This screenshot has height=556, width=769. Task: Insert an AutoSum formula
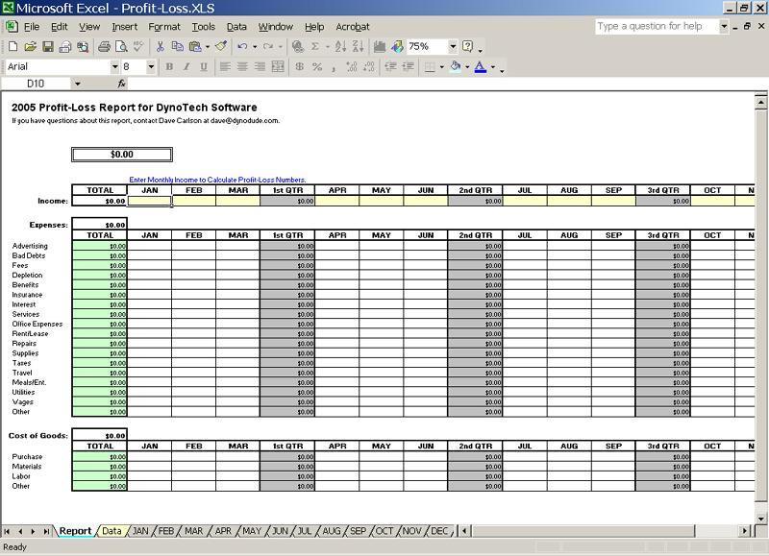click(315, 46)
